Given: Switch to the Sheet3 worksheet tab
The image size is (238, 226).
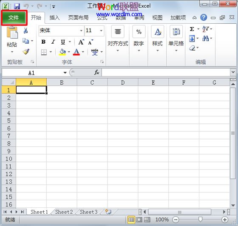Looking at the screenshot, I should click(x=89, y=212).
